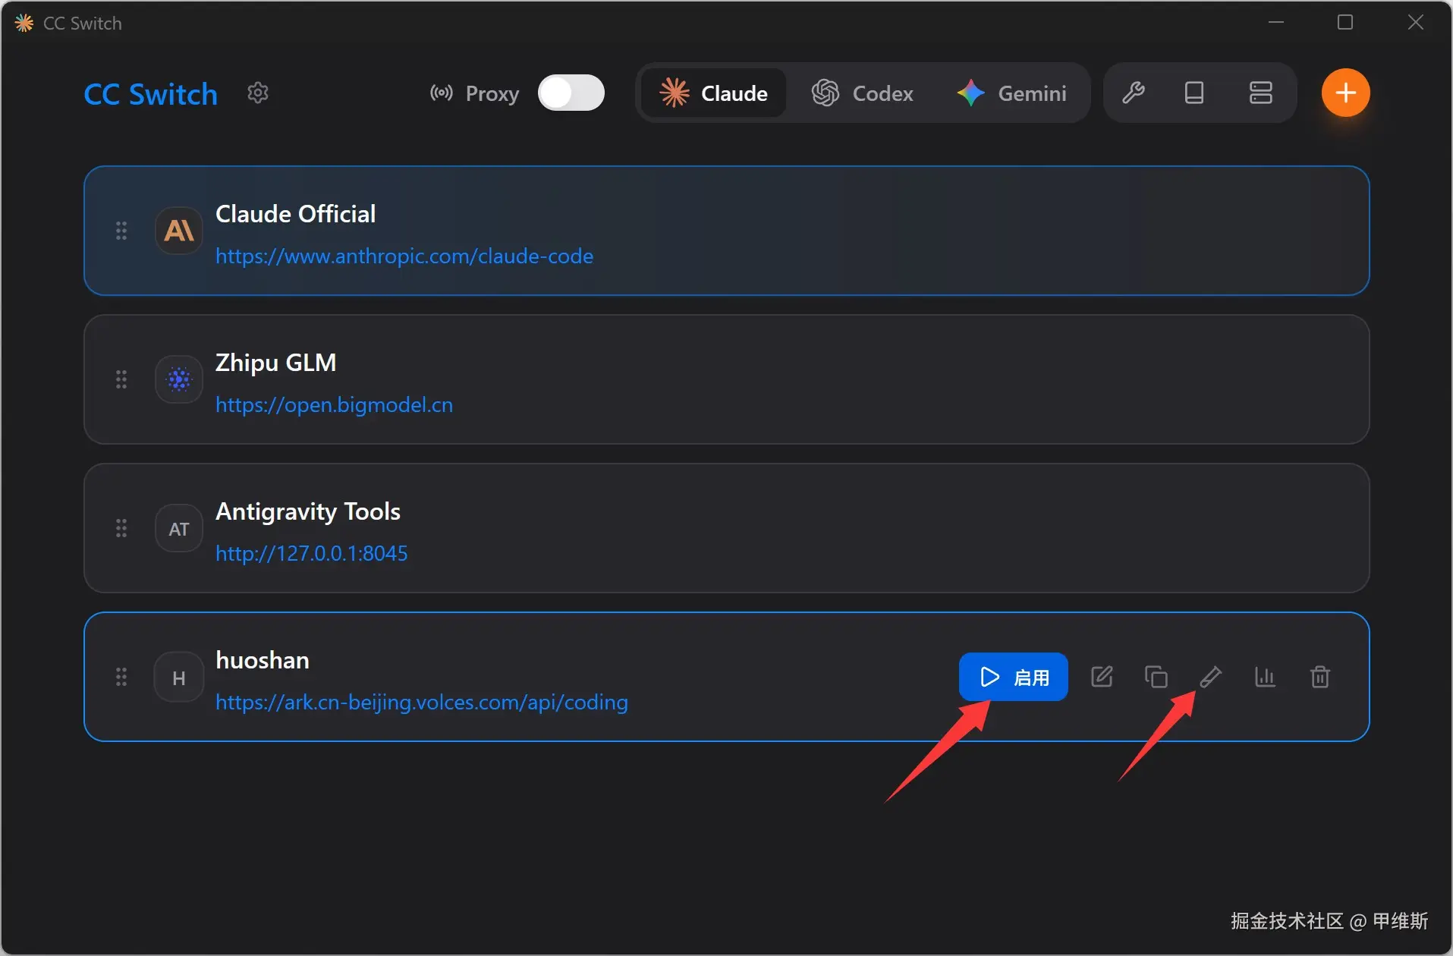Select the Antigravity Tools provider name

click(308, 511)
